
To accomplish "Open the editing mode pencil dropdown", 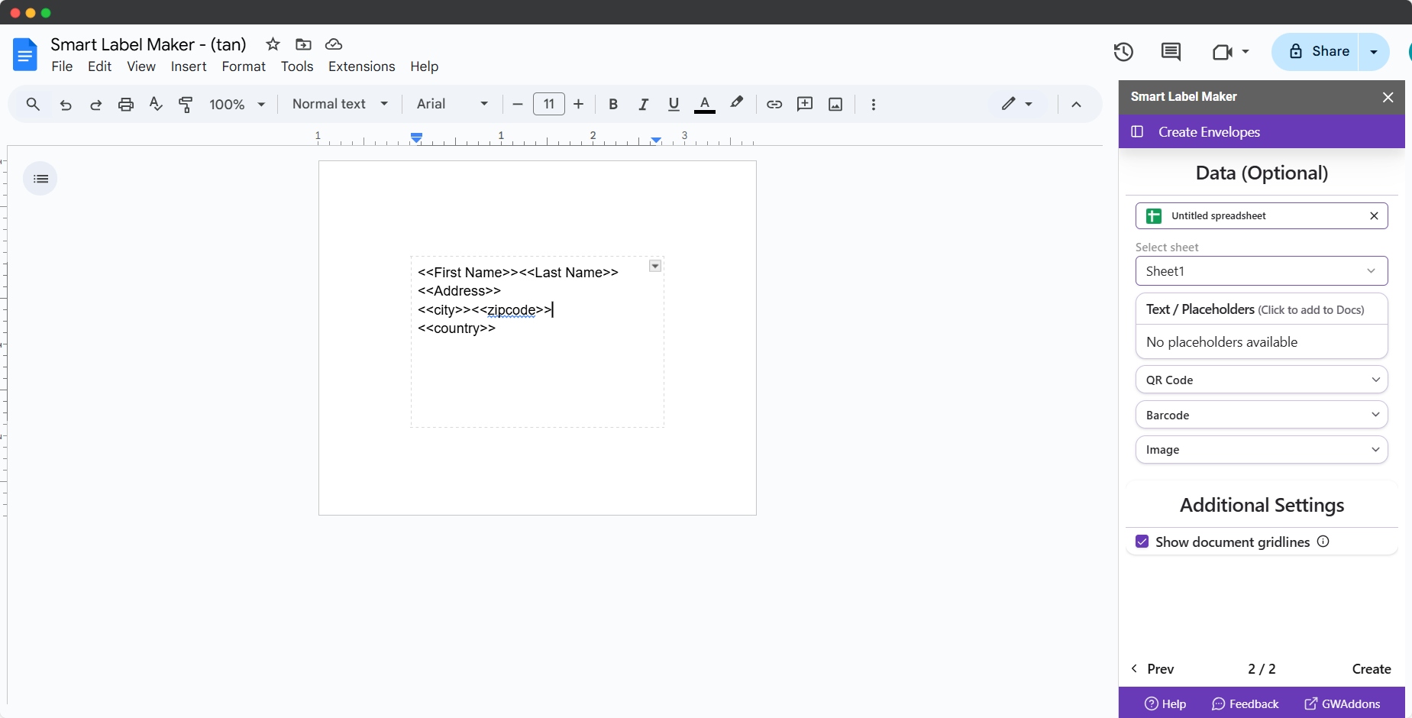I will [1017, 103].
